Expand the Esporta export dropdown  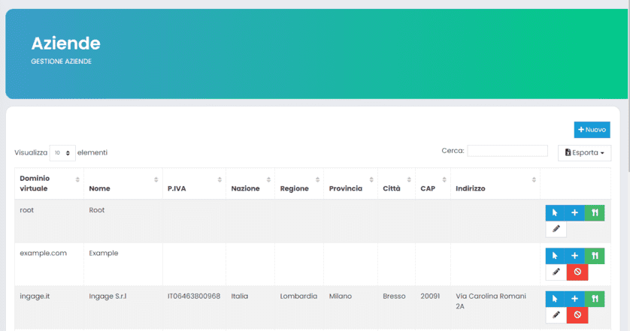pos(584,152)
